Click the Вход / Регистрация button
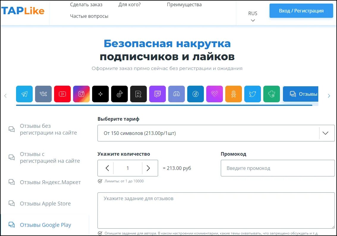Image resolution: width=337 pixels, height=236 pixels. pyautogui.click(x=301, y=11)
